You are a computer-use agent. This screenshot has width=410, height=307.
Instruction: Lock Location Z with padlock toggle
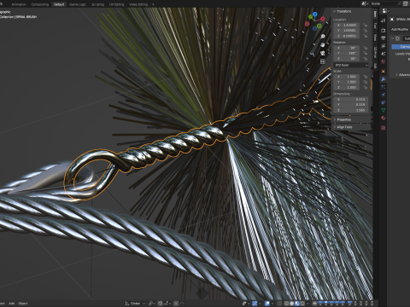tap(366, 36)
